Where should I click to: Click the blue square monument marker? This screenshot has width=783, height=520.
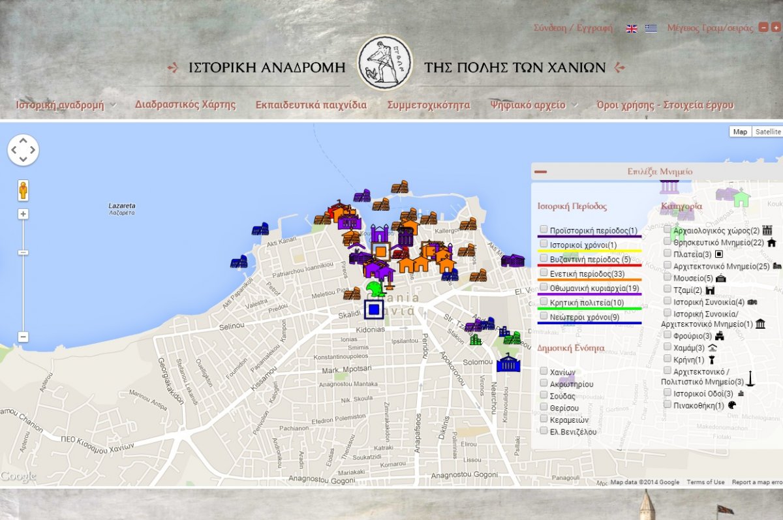point(374,309)
